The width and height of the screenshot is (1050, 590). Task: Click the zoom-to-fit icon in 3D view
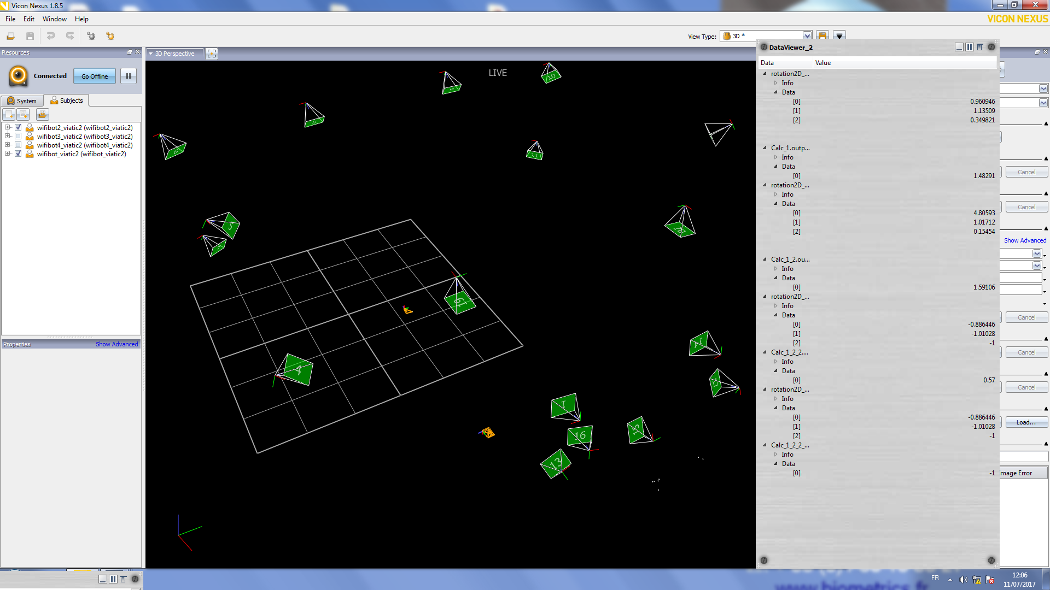point(212,54)
